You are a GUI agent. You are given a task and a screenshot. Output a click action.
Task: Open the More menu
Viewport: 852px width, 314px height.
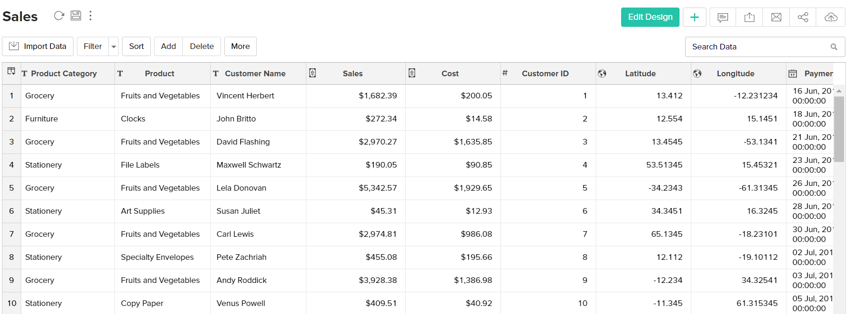point(240,46)
